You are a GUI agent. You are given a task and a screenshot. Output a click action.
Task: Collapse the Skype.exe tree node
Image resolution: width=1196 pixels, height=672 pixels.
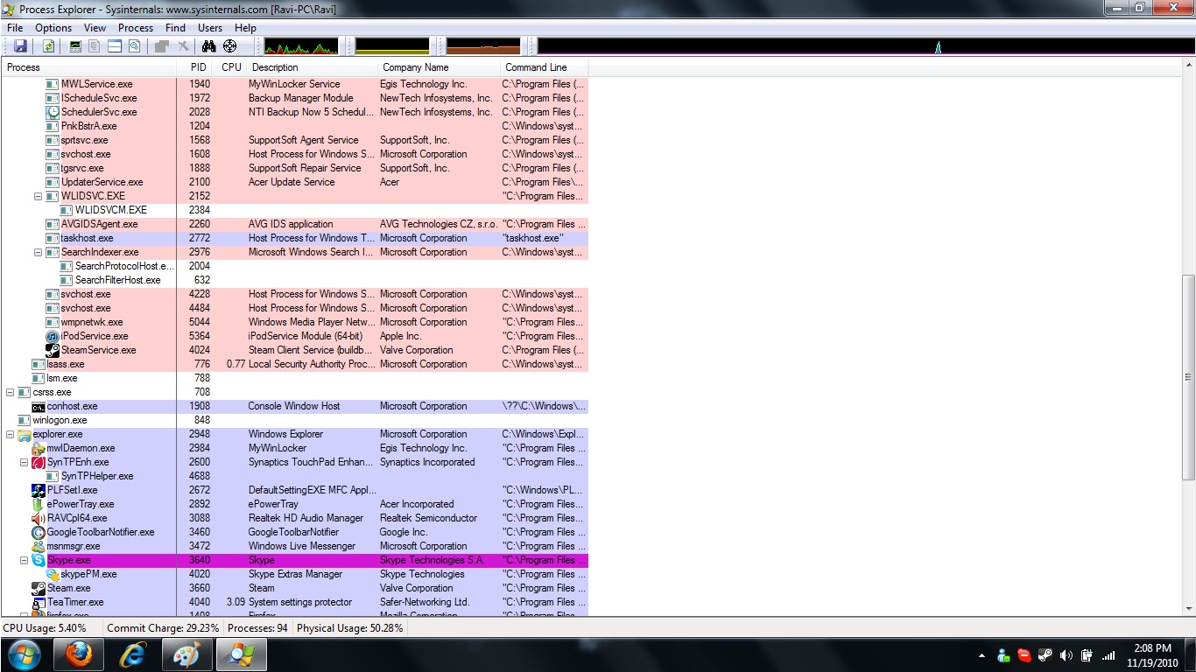click(24, 560)
